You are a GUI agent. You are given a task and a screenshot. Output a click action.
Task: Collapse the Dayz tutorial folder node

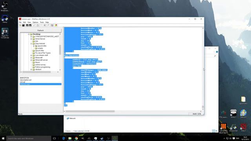pos(31,43)
